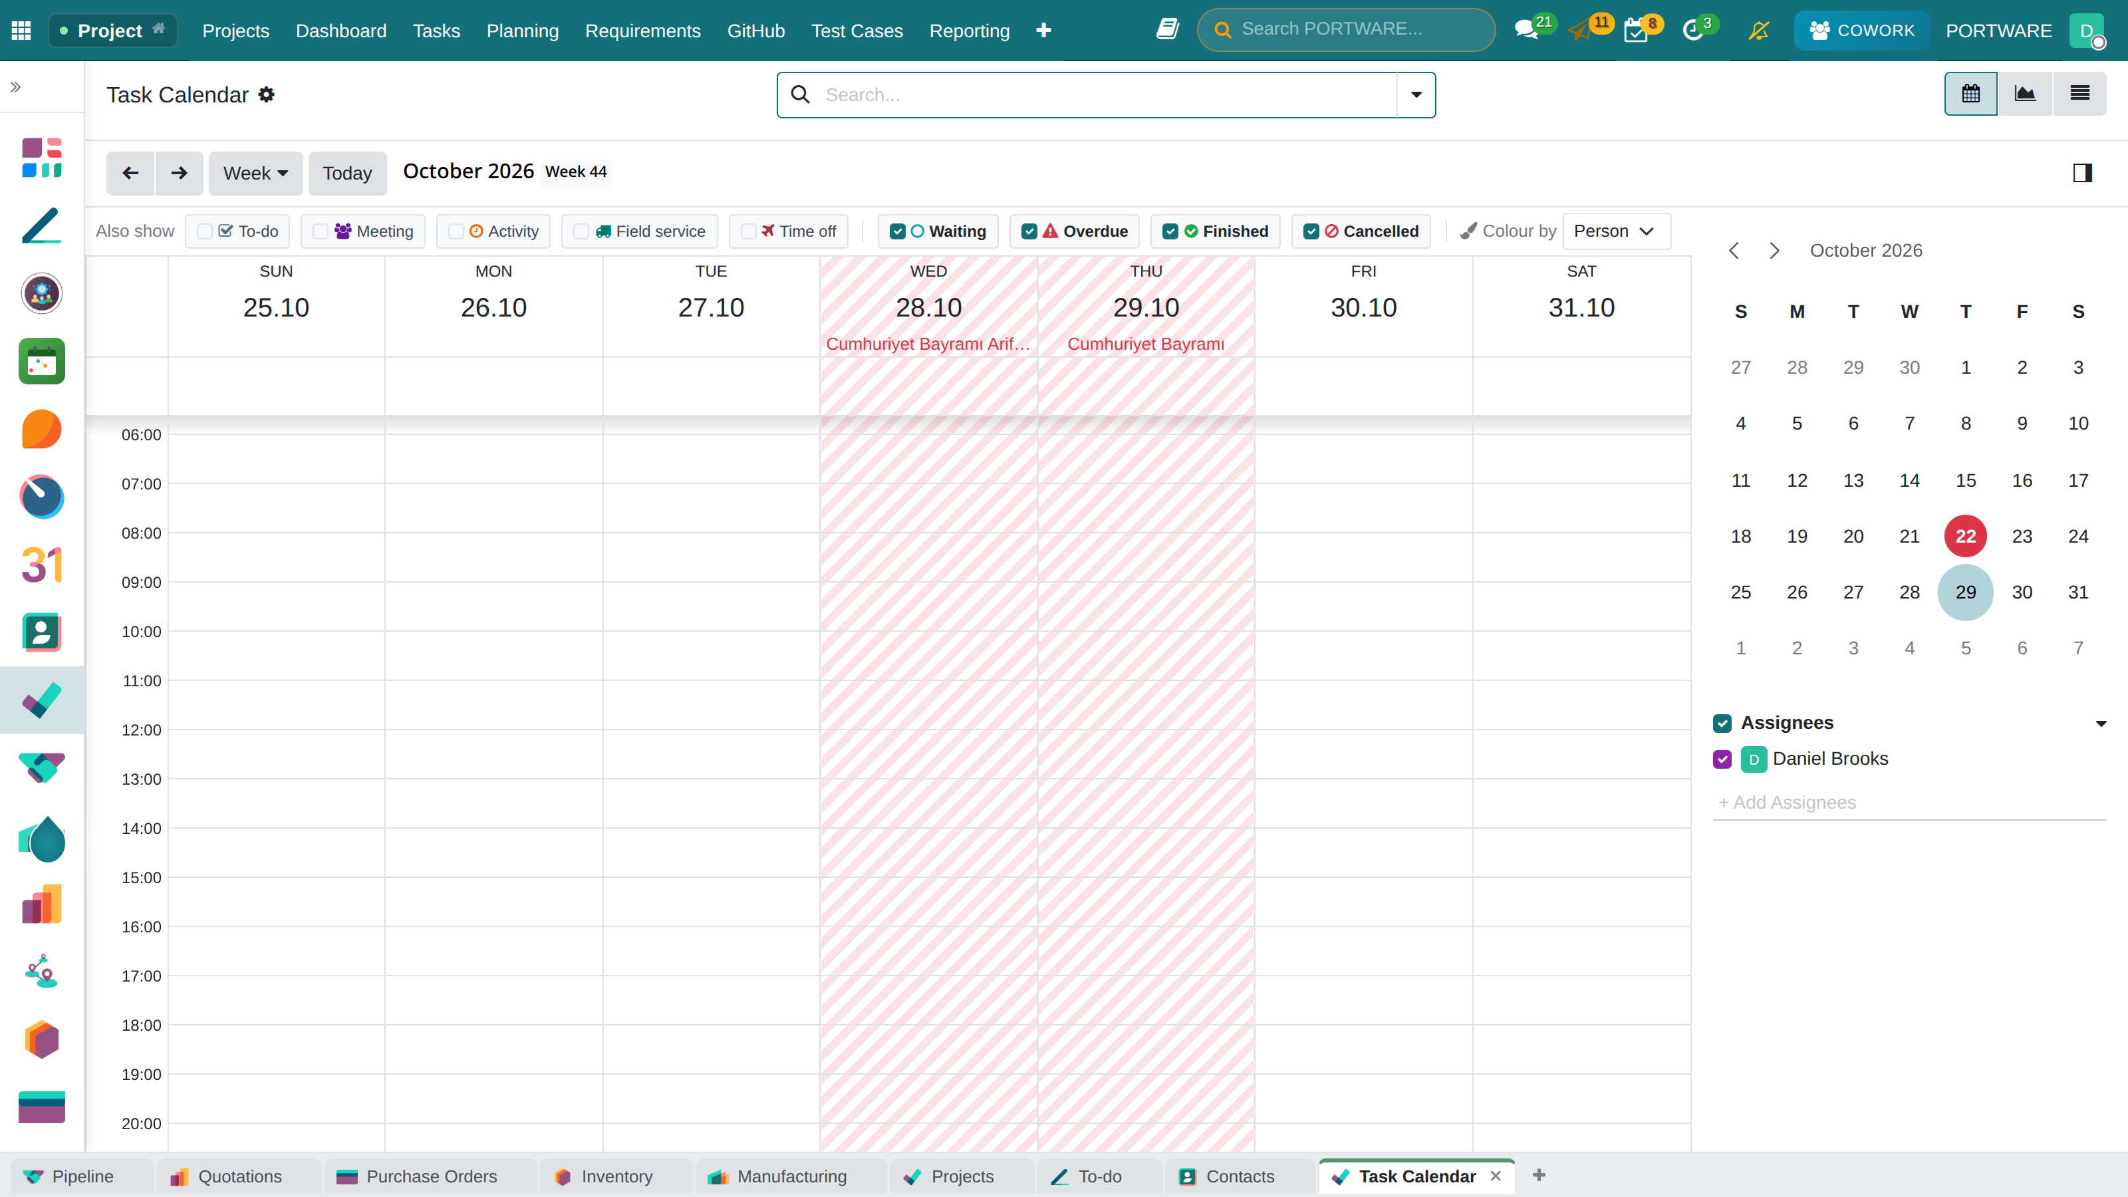This screenshot has width=2128, height=1197.
Task: Expand the left sidebar with double chevron
Action: point(16,86)
